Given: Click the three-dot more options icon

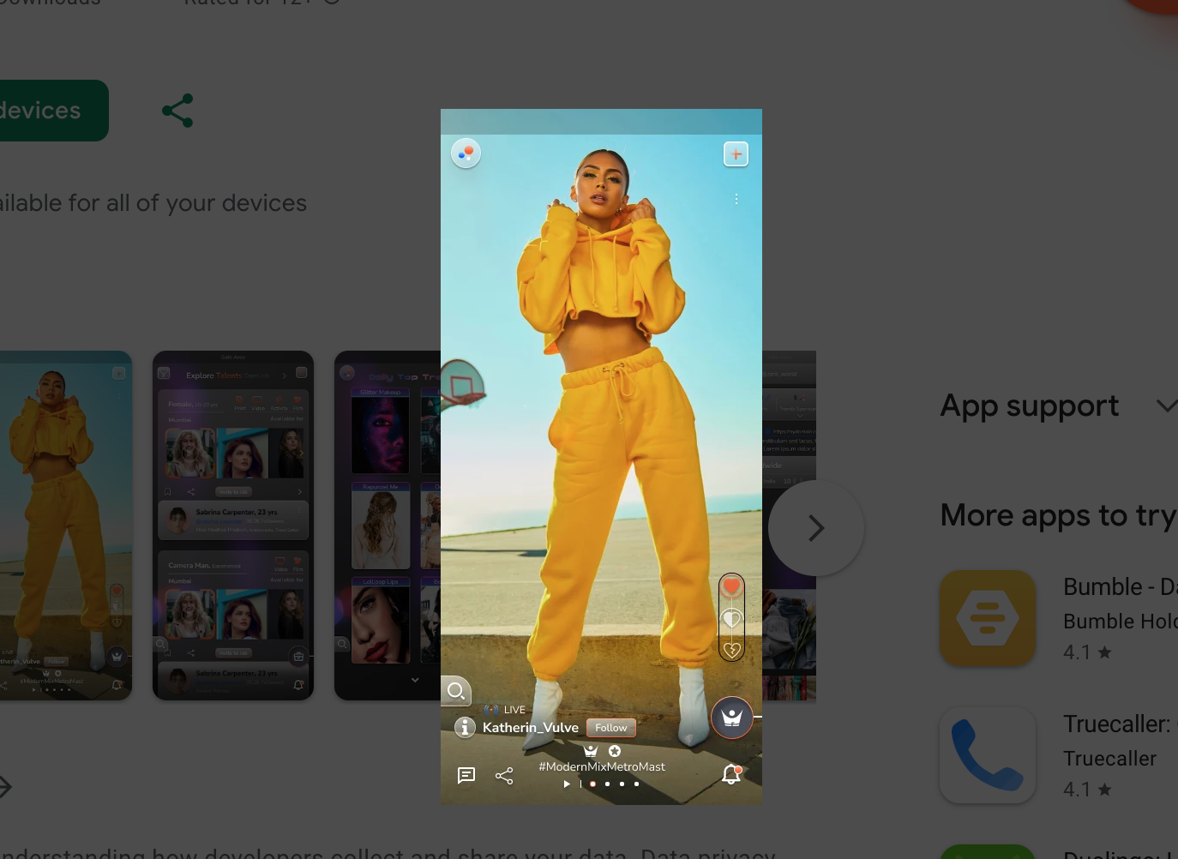Looking at the screenshot, I should [x=736, y=199].
